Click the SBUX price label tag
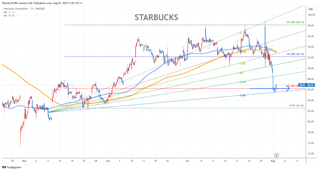 (306, 85)
